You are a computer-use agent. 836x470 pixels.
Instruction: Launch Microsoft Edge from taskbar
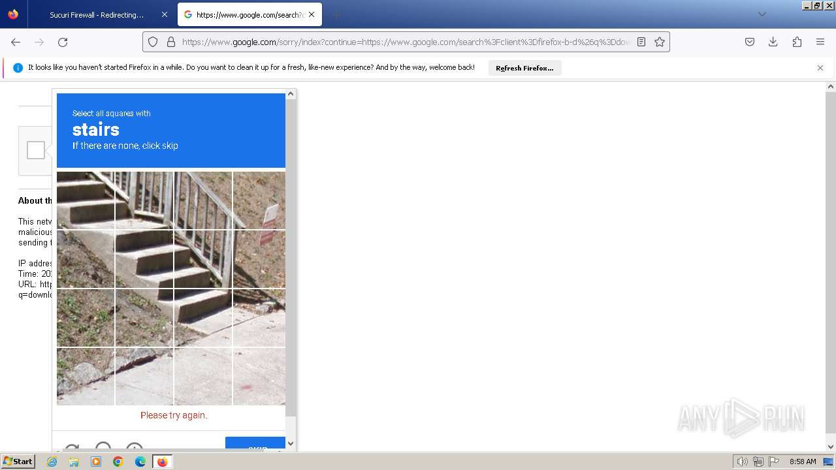140,462
